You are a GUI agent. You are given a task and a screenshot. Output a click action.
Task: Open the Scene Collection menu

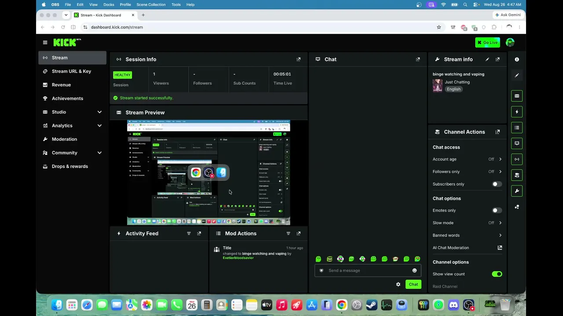click(151, 4)
